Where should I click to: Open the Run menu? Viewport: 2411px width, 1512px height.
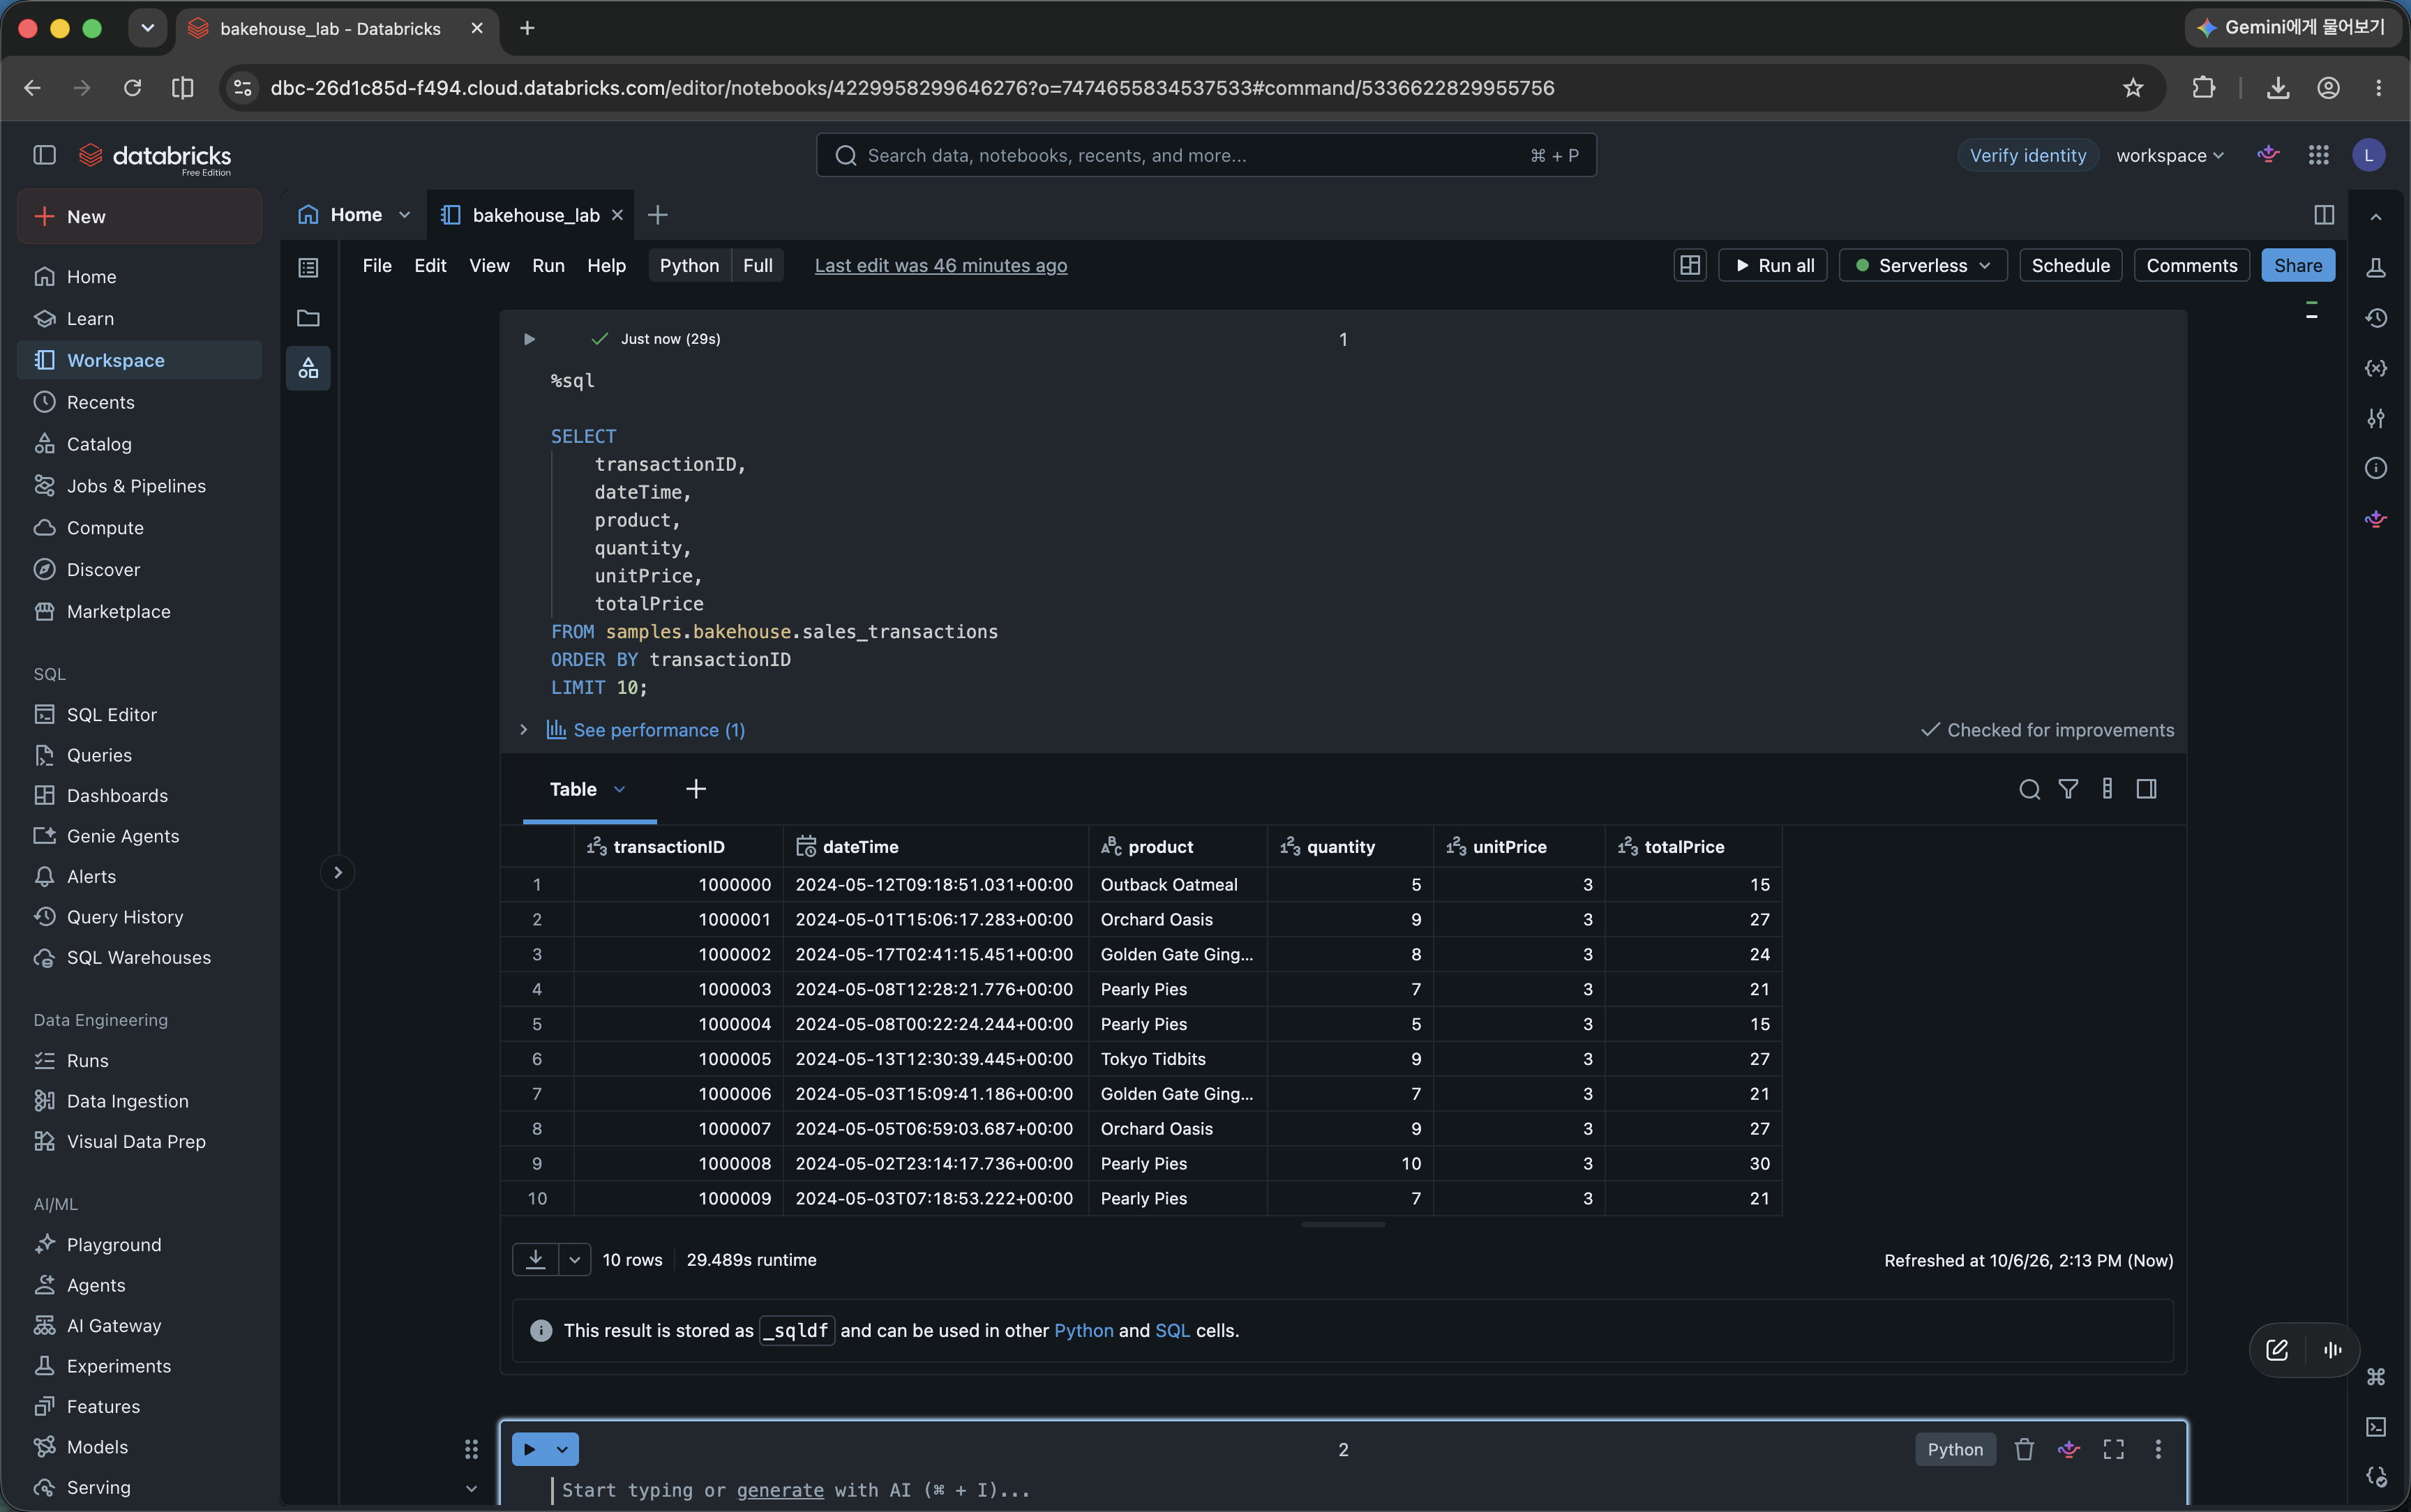pyautogui.click(x=548, y=265)
